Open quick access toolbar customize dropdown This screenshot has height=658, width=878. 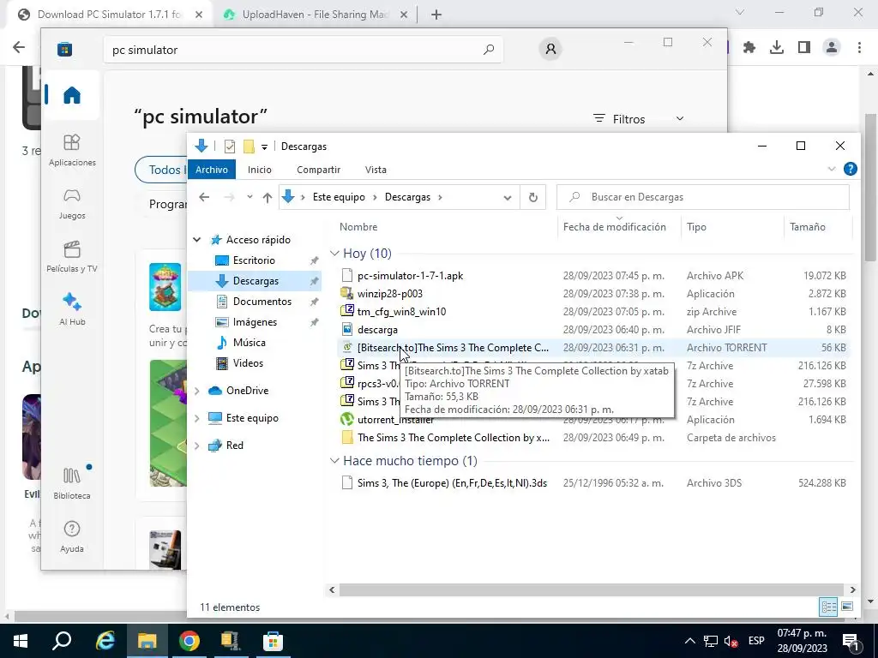coord(264,147)
